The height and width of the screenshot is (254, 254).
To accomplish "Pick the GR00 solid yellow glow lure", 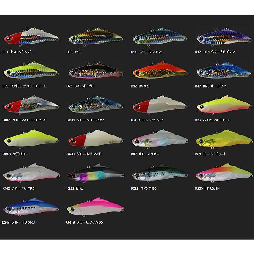I will tap(31, 139).
